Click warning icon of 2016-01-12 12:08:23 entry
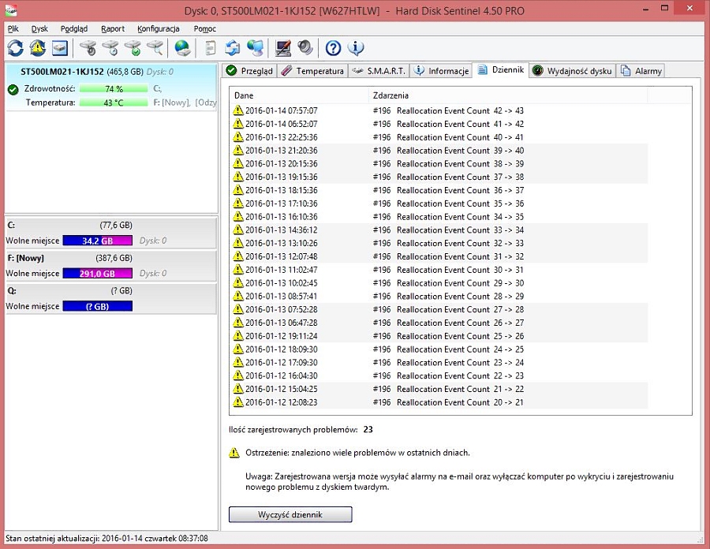 (x=238, y=402)
